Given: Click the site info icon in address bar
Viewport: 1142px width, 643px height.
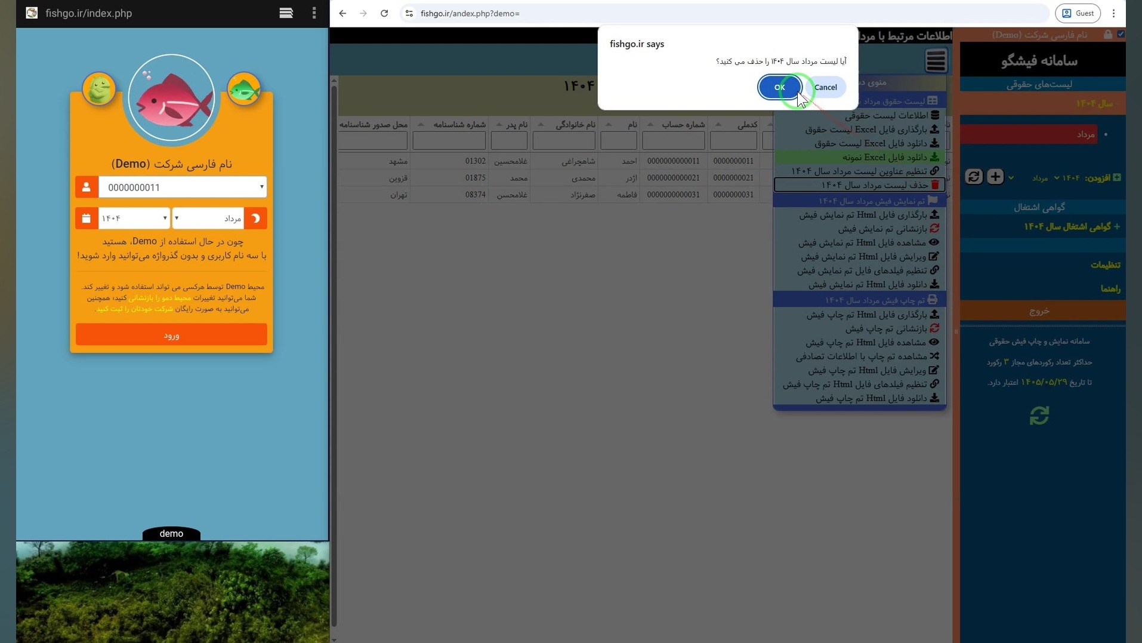Looking at the screenshot, I should [x=409, y=13].
